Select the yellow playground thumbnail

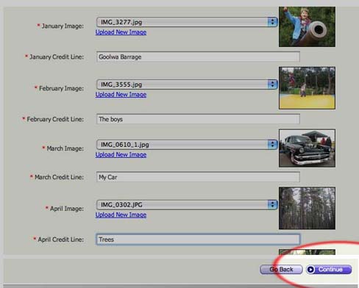click(307, 88)
